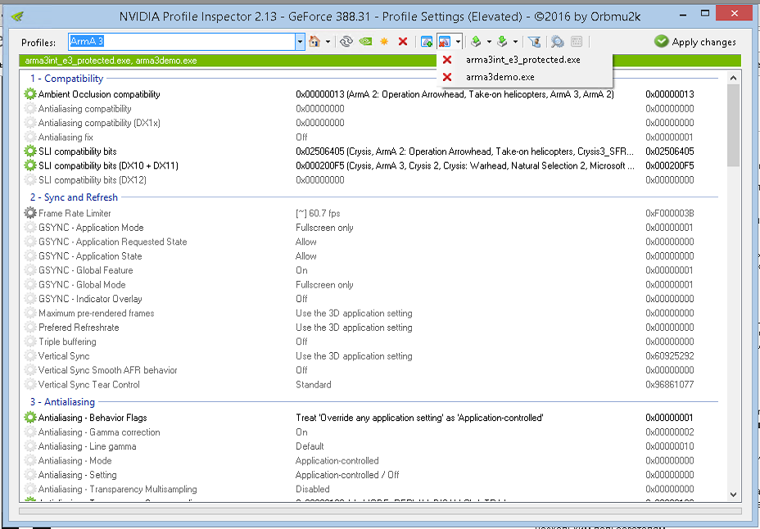Click the refresh settings icon
760x529 pixels.
click(346, 42)
